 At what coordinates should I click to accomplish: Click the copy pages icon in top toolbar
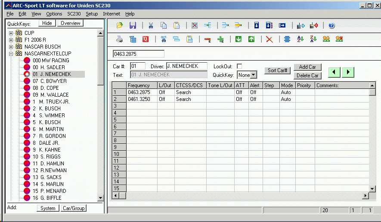click(164, 25)
